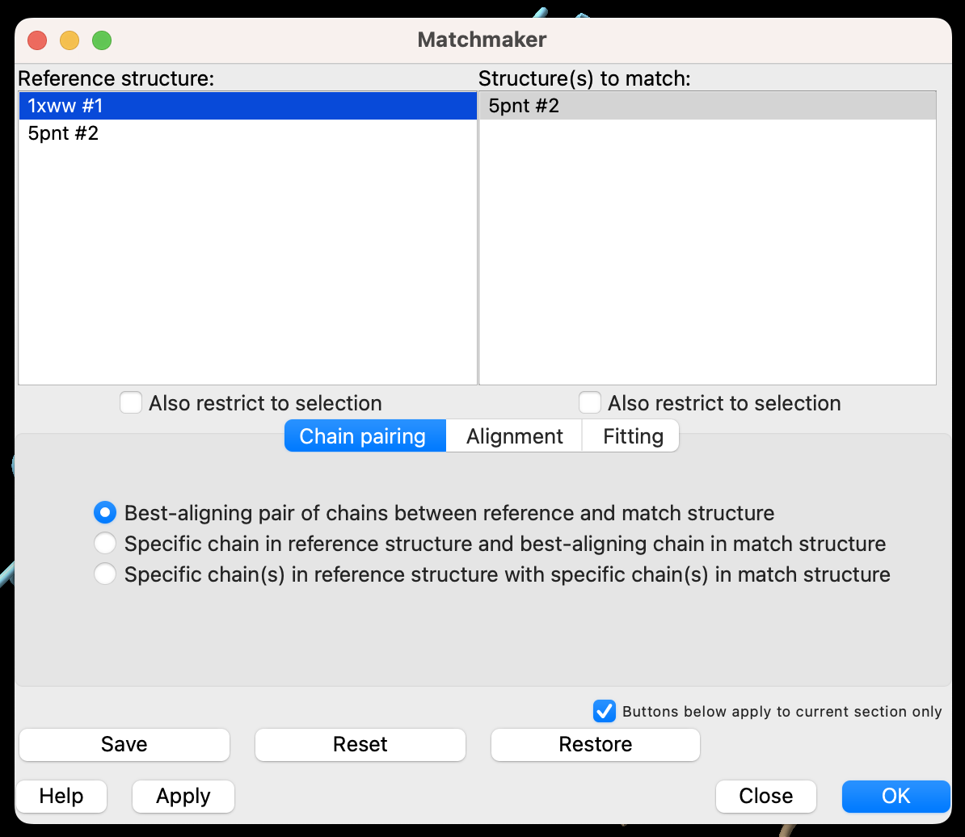Select Best-aligning pair of chains radio option

(x=105, y=513)
